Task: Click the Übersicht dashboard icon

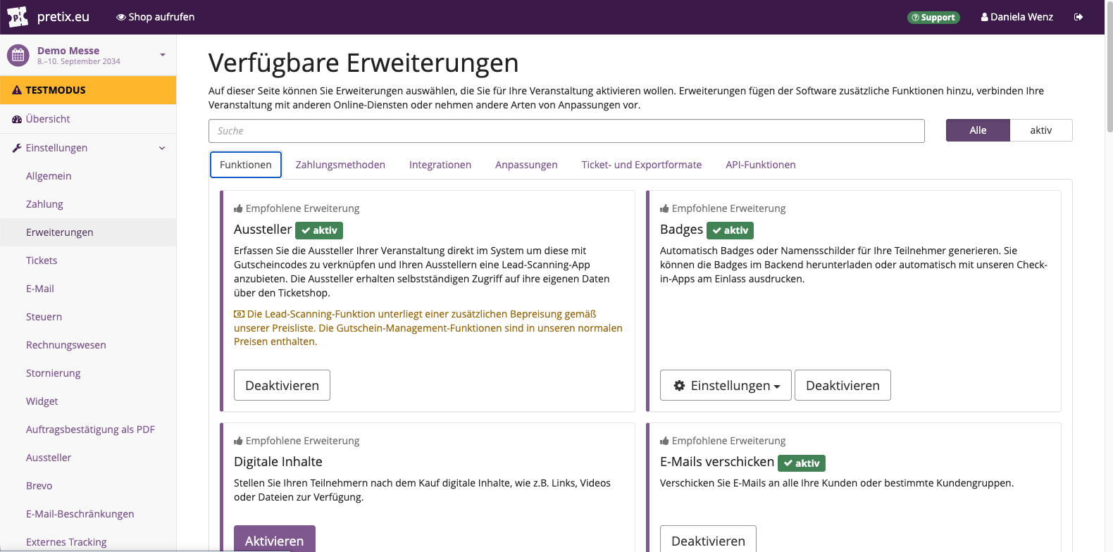Action: coord(17,119)
